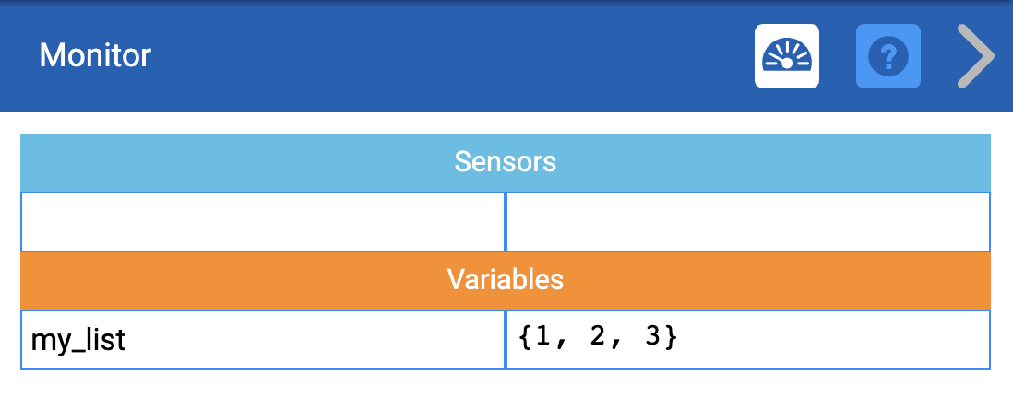The height and width of the screenshot is (409, 1013).
Task: Click empty header space right of Monitor title
Action: (x=443, y=56)
